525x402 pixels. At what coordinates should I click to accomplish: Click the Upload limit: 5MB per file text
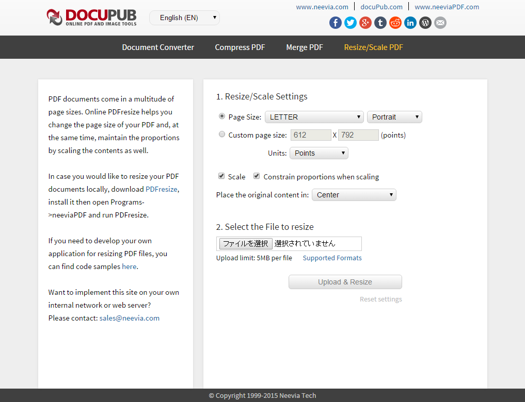pos(254,258)
